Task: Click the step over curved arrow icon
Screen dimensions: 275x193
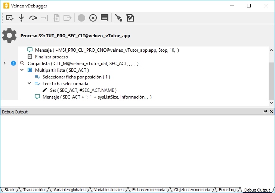Action: [33, 18]
